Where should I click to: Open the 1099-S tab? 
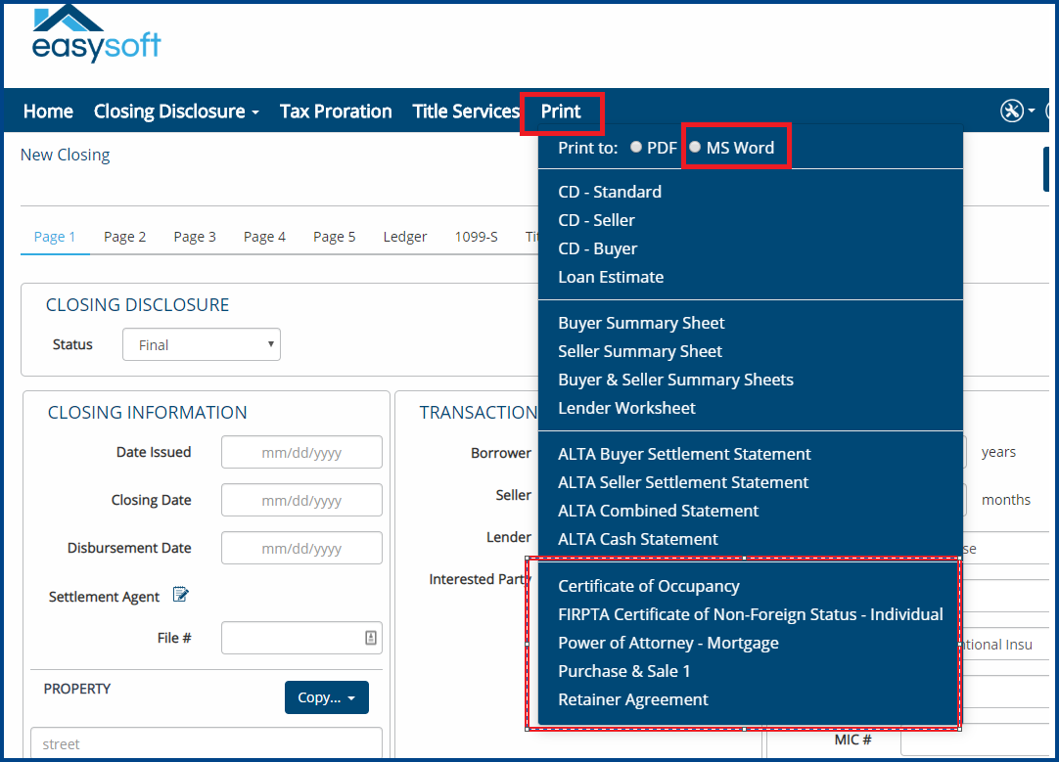click(x=476, y=237)
